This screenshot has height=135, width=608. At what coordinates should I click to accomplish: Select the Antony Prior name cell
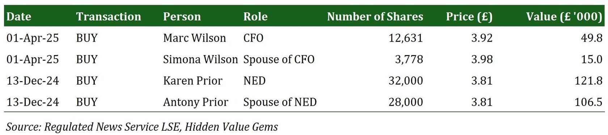point(195,102)
